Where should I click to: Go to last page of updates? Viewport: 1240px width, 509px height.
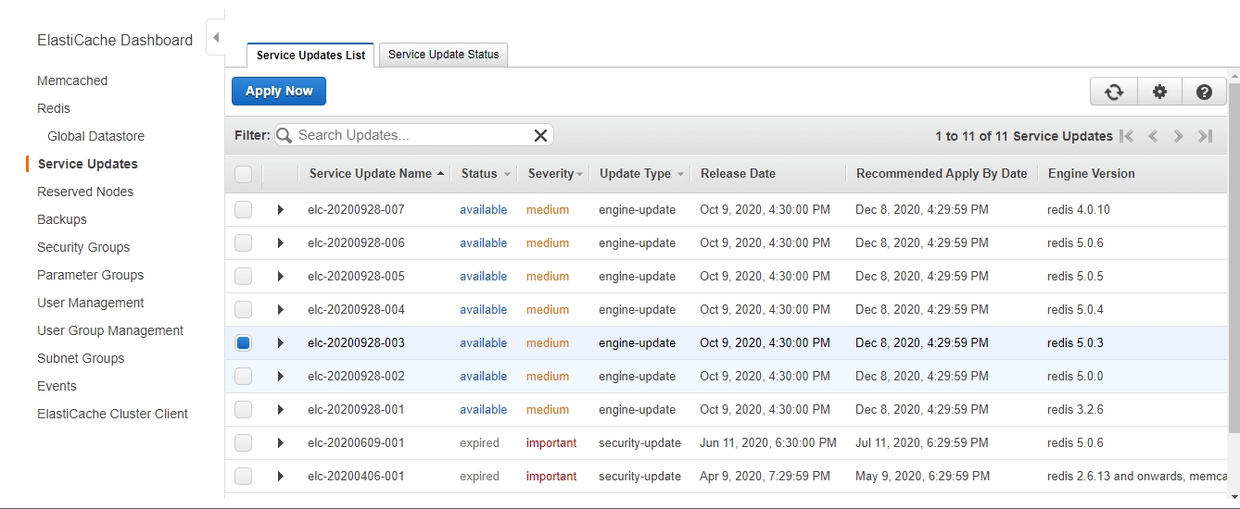[x=1205, y=136]
